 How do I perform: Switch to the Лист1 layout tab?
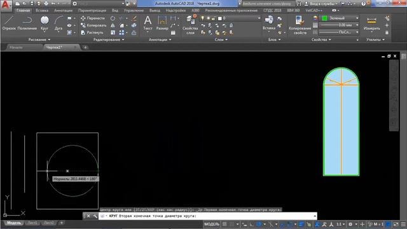click(x=32, y=223)
